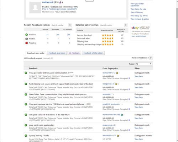The width and height of the screenshot is (178, 142).
Task: Click the 1 month positive count 41
Action: pyautogui.click(x=47, y=34)
